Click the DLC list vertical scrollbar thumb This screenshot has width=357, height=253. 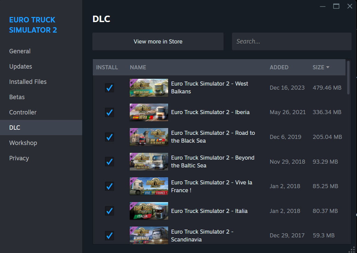click(348, 77)
